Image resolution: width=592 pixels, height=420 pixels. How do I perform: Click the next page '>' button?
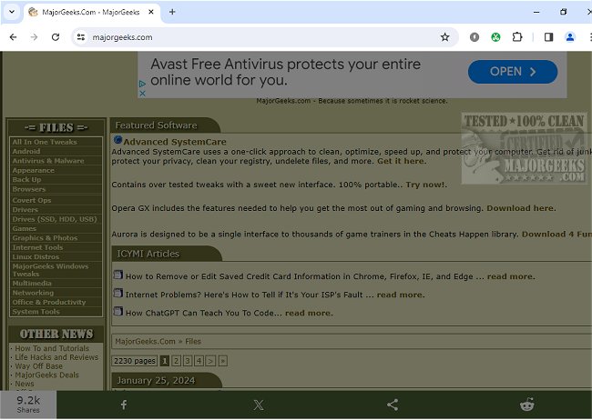[x=210, y=361]
